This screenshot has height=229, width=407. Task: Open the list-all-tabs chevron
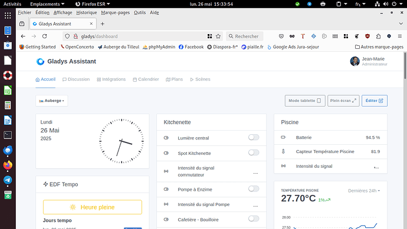coord(401,24)
